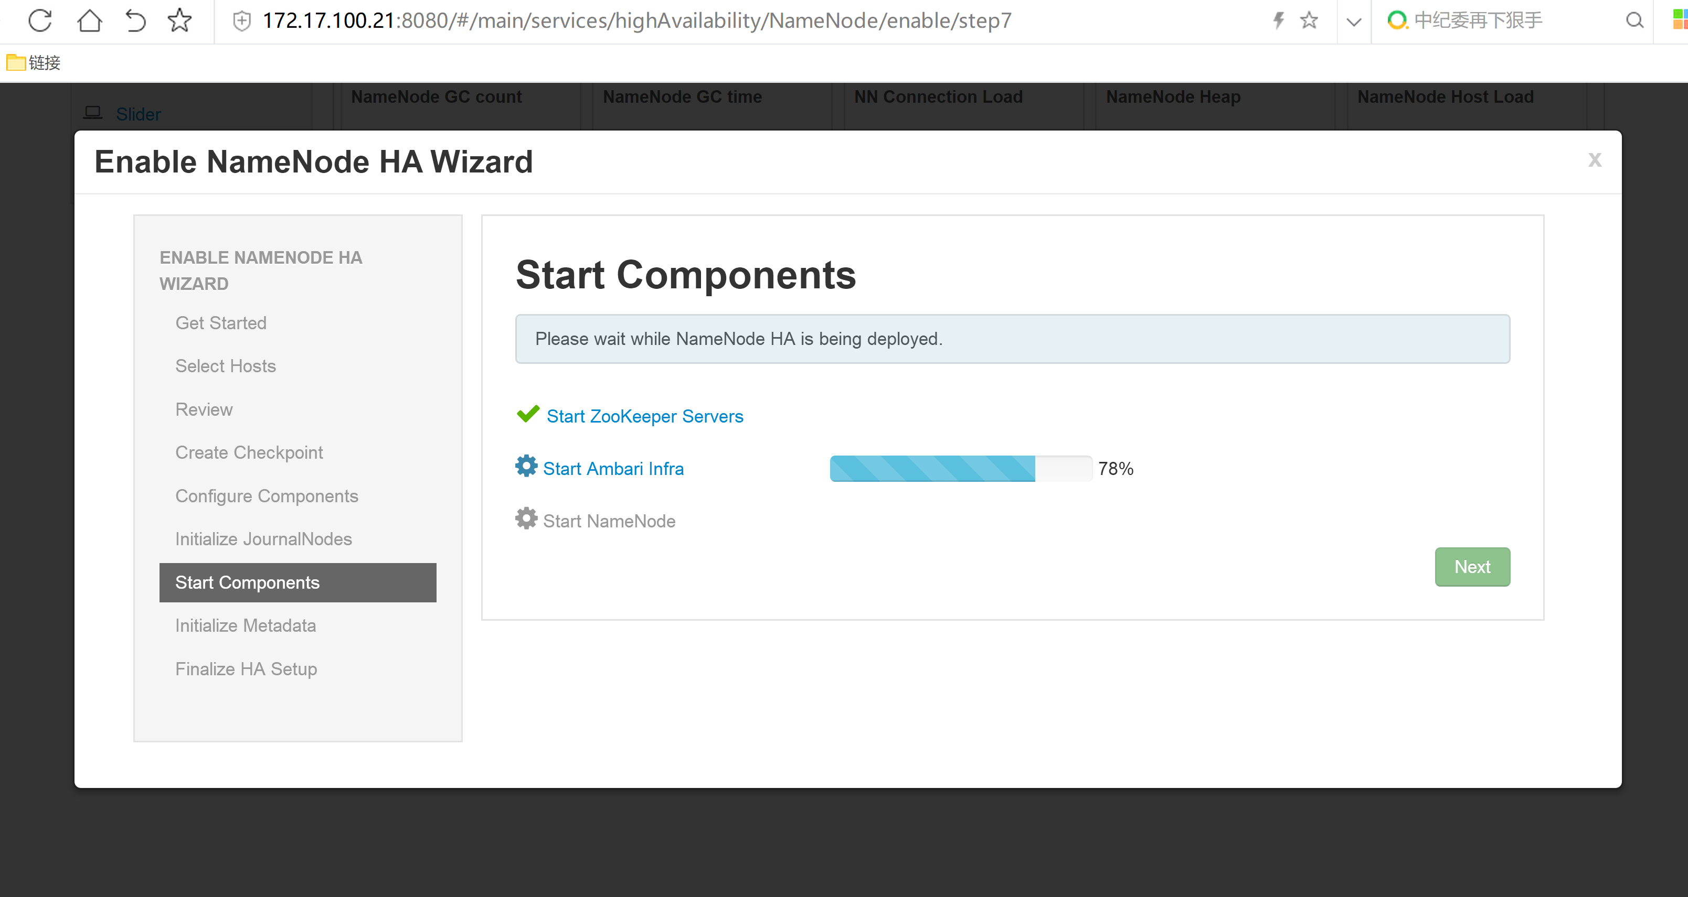The image size is (1688, 897).
Task: Click the lightning speed mode icon
Action: (x=1278, y=20)
